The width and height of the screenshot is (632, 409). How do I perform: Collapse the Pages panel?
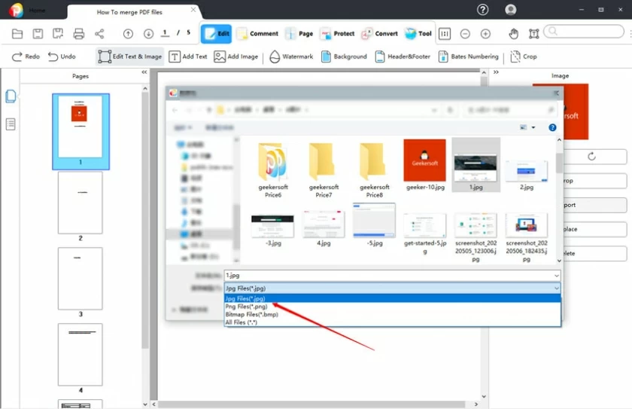pyautogui.click(x=144, y=72)
